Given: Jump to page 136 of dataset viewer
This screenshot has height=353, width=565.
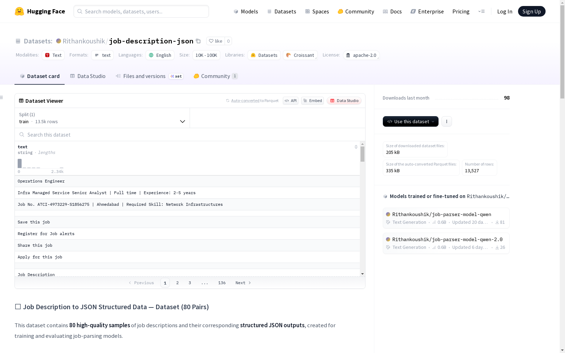Looking at the screenshot, I should [x=222, y=283].
